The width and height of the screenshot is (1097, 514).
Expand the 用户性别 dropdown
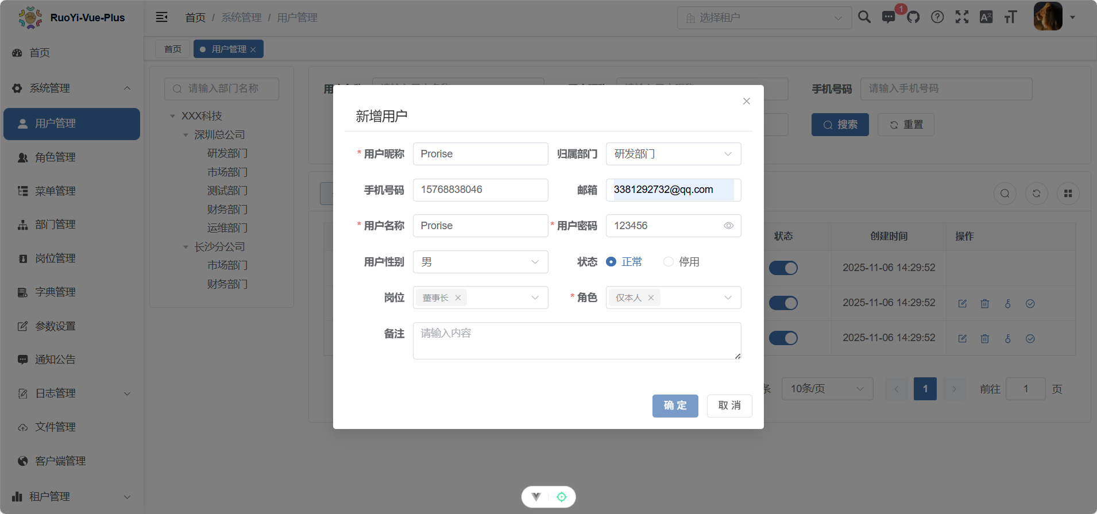(x=480, y=262)
